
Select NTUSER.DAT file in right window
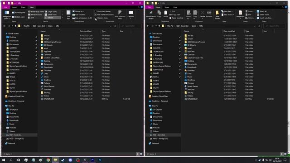click(x=191, y=99)
